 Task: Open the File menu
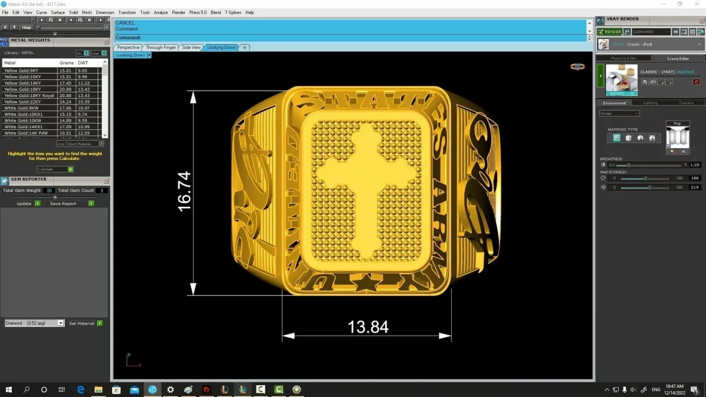pyautogui.click(x=5, y=12)
